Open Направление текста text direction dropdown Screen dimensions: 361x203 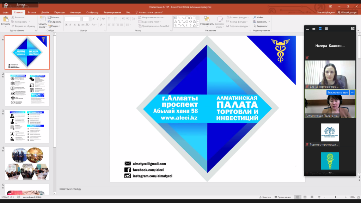coord(151,18)
